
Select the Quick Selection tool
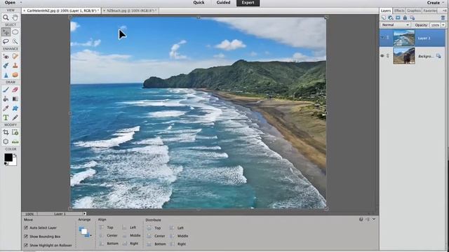tap(15, 41)
